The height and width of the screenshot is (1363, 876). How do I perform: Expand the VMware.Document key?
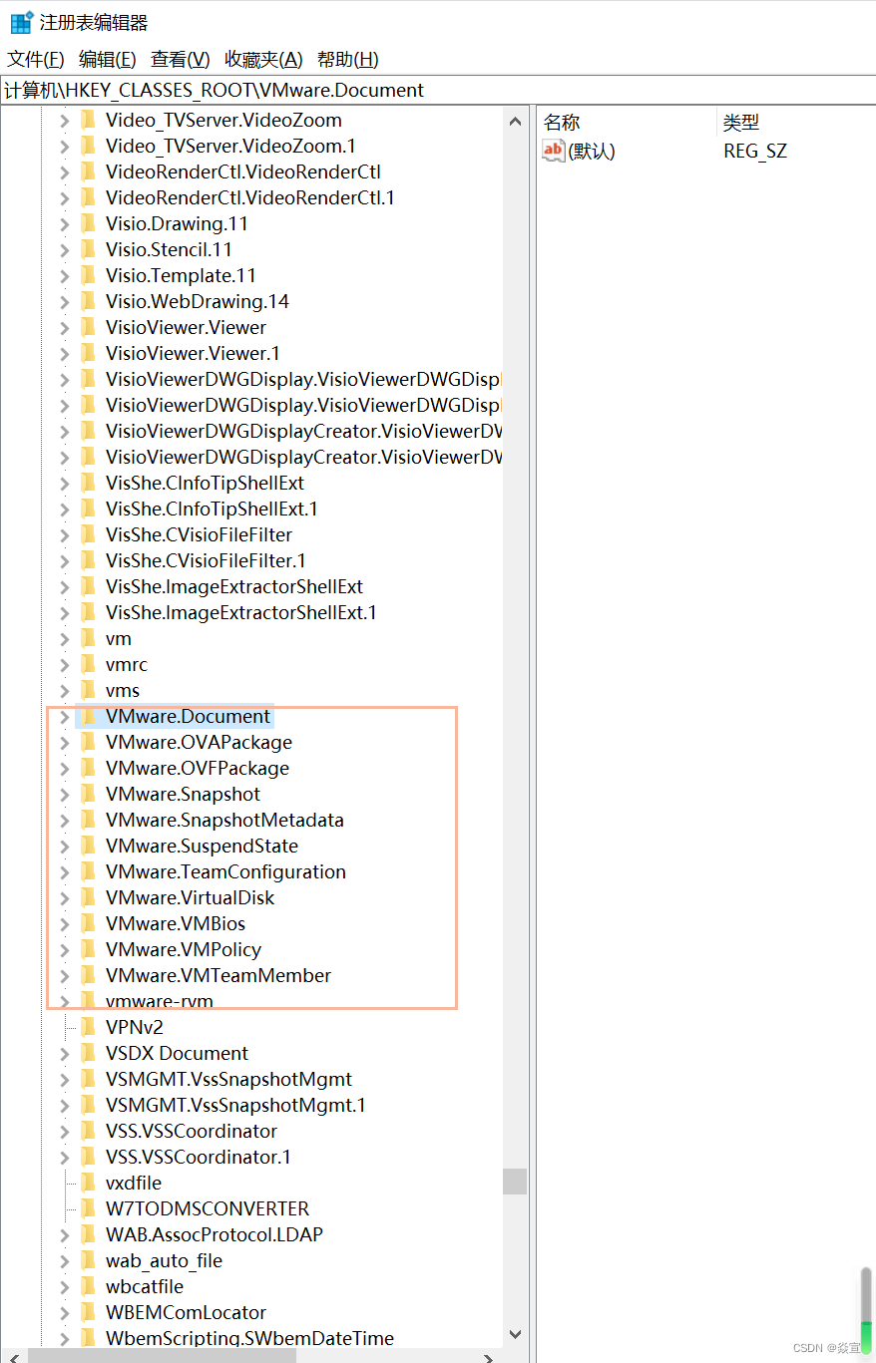click(x=64, y=717)
